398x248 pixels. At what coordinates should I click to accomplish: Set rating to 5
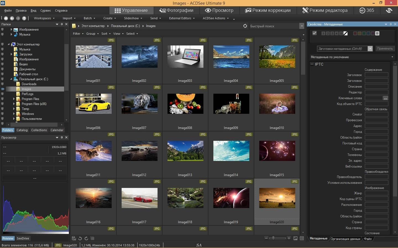pyautogui.click(x=341, y=33)
